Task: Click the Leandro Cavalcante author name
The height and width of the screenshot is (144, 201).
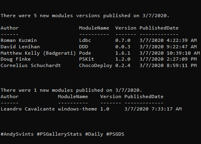Action: [28, 109]
